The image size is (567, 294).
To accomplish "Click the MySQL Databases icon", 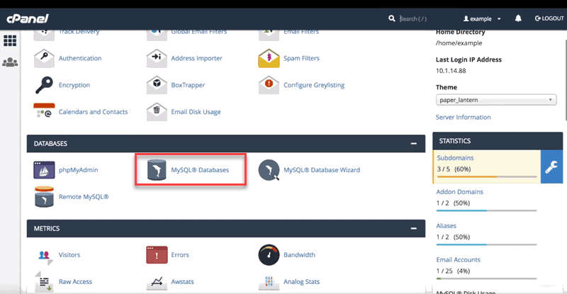I will coord(157,170).
